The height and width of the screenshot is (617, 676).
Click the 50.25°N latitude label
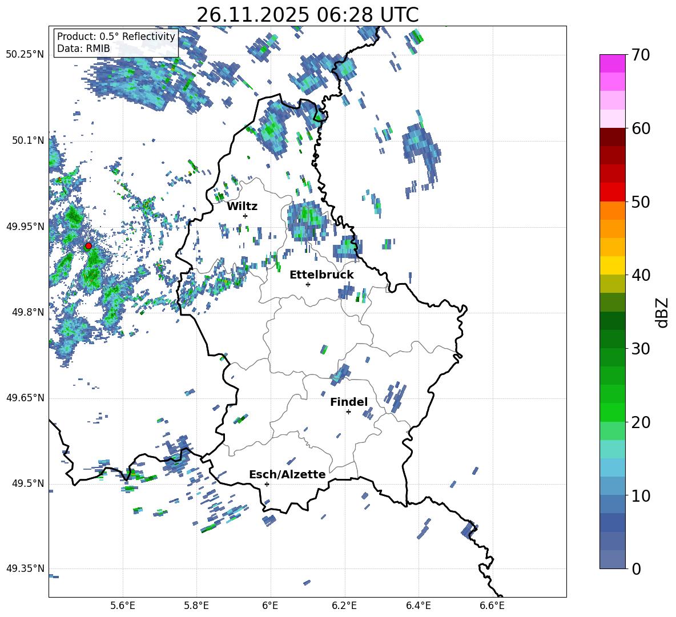pos(25,55)
